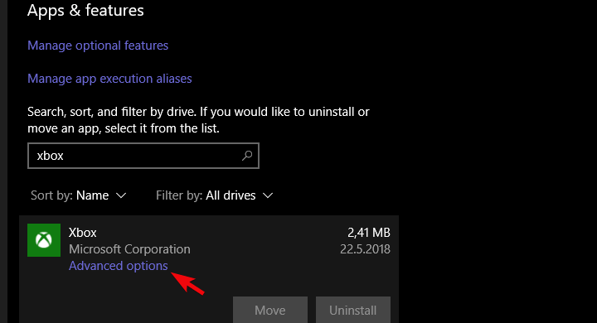Click the green Xbox app icon
The height and width of the screenshot is (323, 597).
point(44,240)
